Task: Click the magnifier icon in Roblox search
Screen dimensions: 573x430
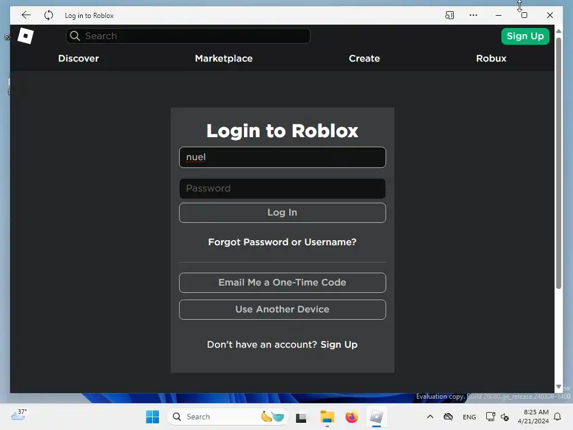Action: point(75,36)
